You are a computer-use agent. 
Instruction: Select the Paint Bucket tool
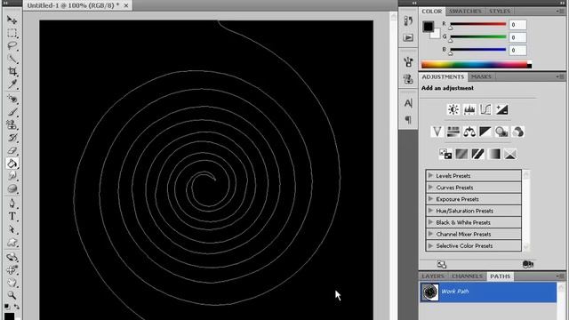click(x=12, y=164)
